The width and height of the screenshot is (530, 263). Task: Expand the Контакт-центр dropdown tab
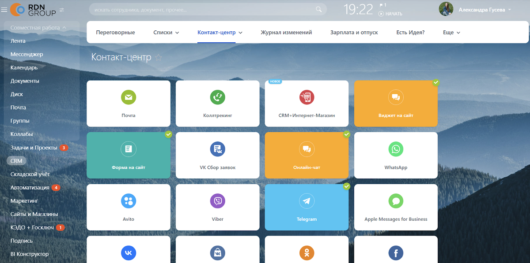220,32
